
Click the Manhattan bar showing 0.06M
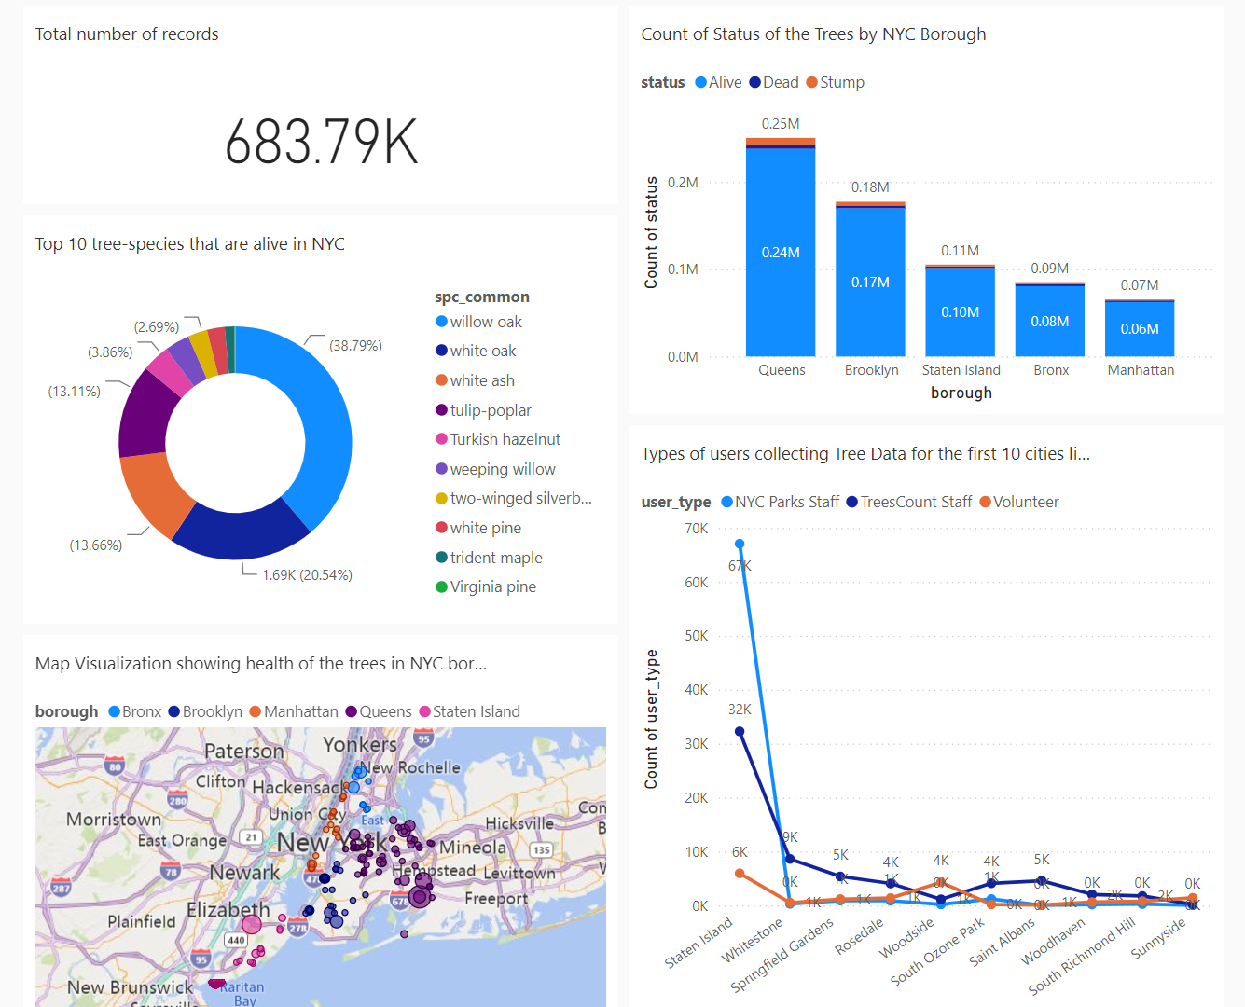point(1140,328)
